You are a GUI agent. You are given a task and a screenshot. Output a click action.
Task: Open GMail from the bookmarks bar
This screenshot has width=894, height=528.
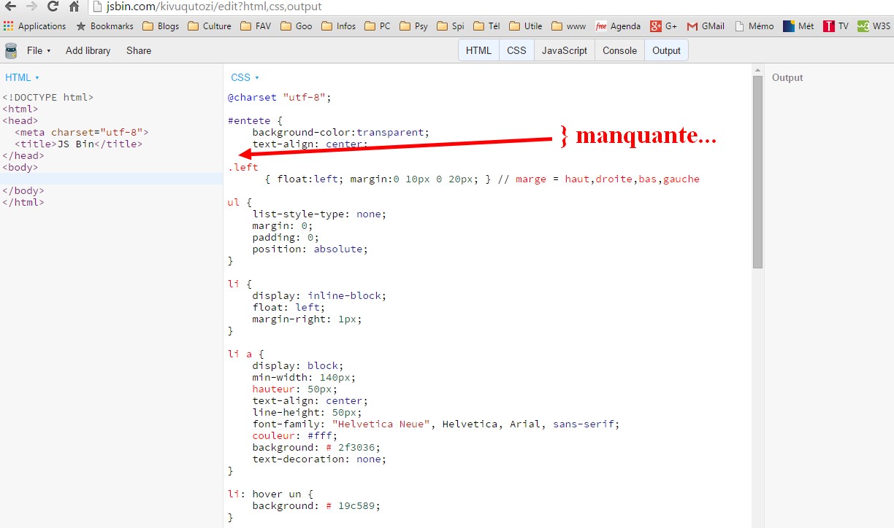click(704, 26)
